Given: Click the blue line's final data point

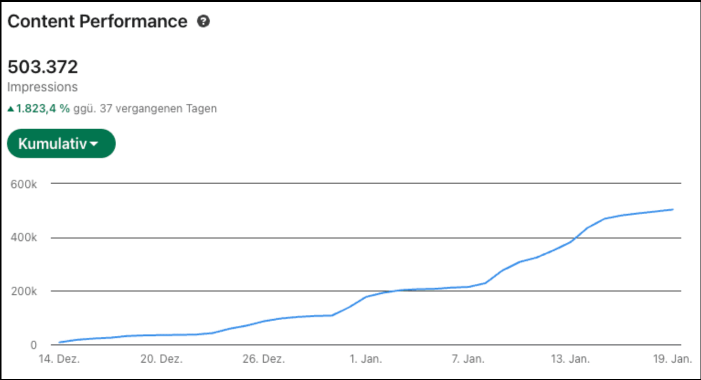Looking at the screenshot, I should [673, 209].
